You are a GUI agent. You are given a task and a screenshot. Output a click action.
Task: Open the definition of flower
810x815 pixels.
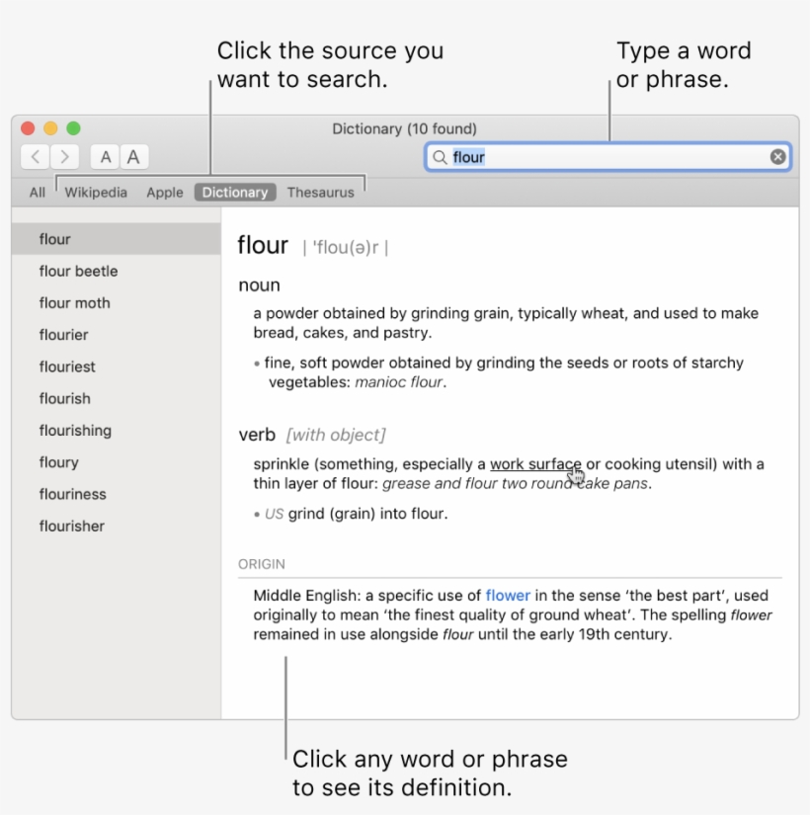tap(508, 595)
